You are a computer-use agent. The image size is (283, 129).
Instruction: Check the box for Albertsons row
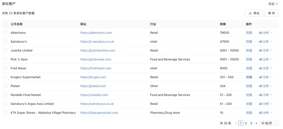click(6, 33)
